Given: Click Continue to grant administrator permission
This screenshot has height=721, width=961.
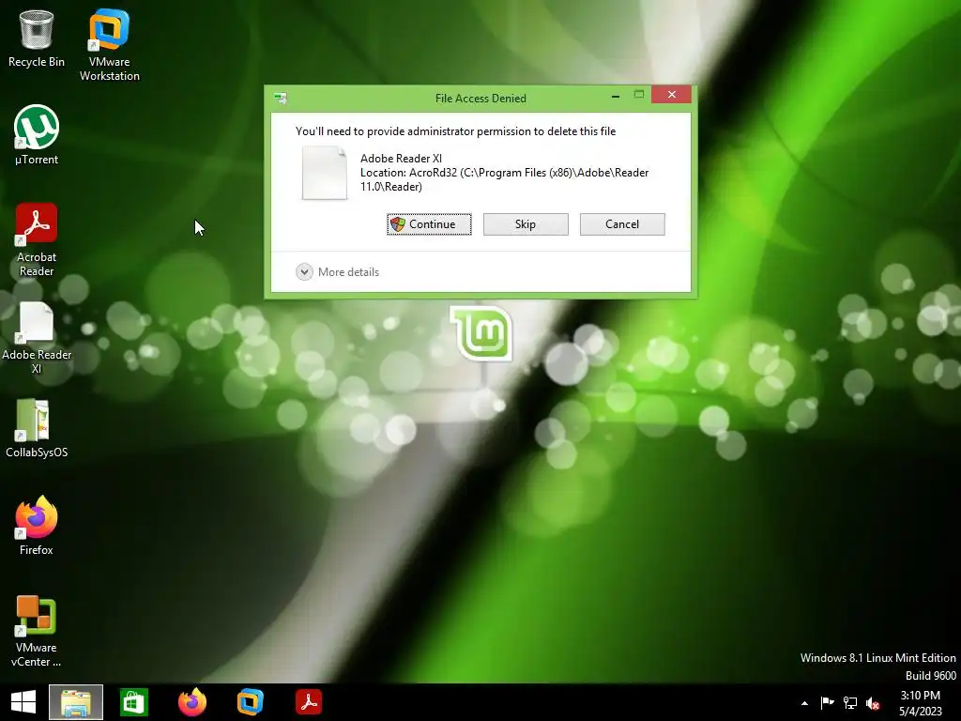Looking at the screenshot, I should (429, 224).
